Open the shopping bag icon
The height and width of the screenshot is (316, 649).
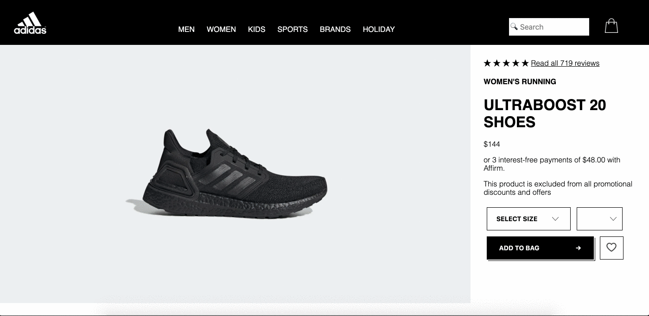[611, 26]
